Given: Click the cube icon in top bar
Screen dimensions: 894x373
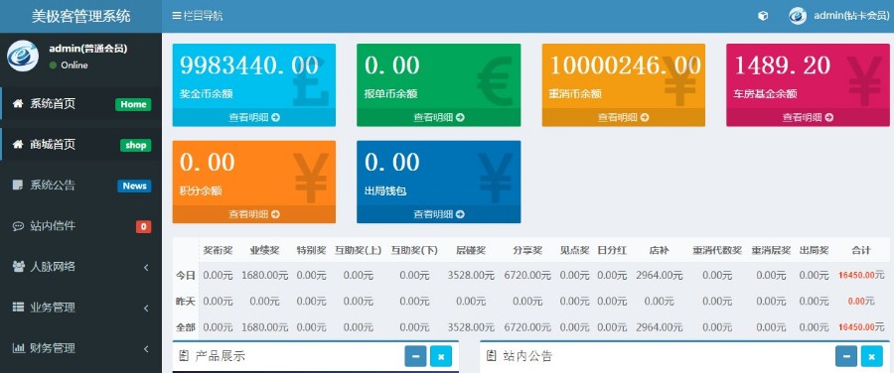Looking at the screenshot, I should (763, 16).
